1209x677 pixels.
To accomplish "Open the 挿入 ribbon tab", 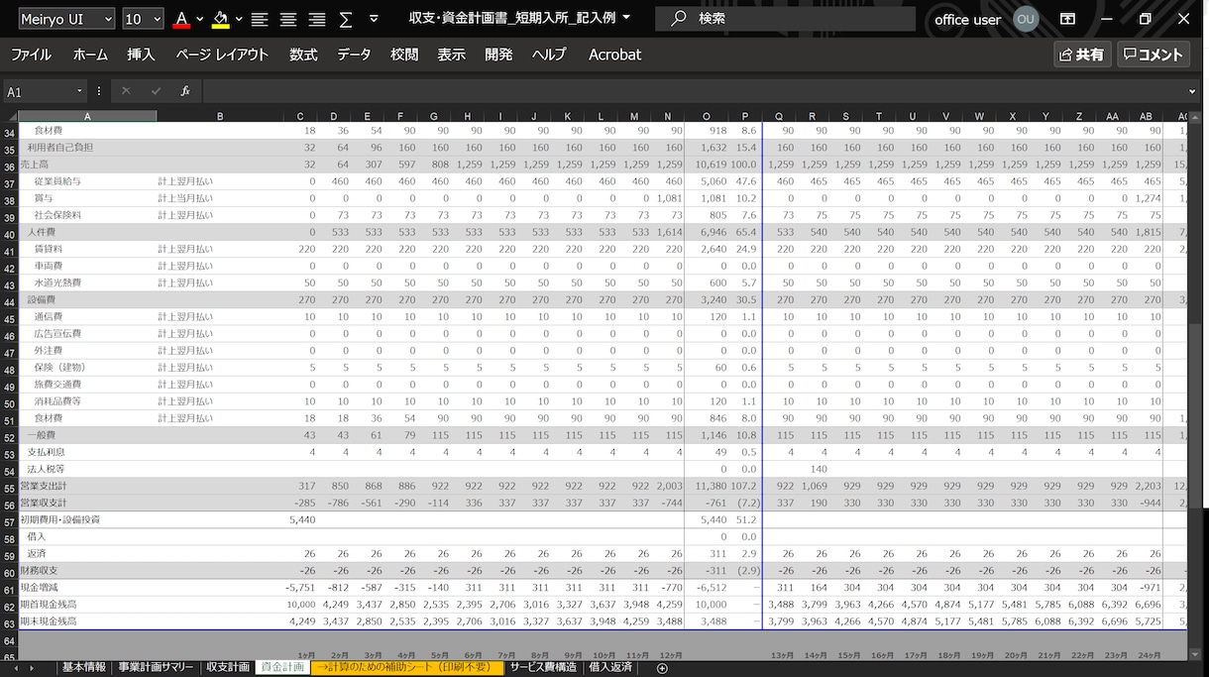I will [142, 55].
